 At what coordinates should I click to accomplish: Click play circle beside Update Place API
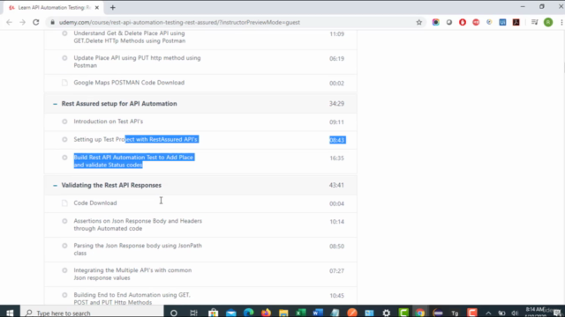coord(64,58)
